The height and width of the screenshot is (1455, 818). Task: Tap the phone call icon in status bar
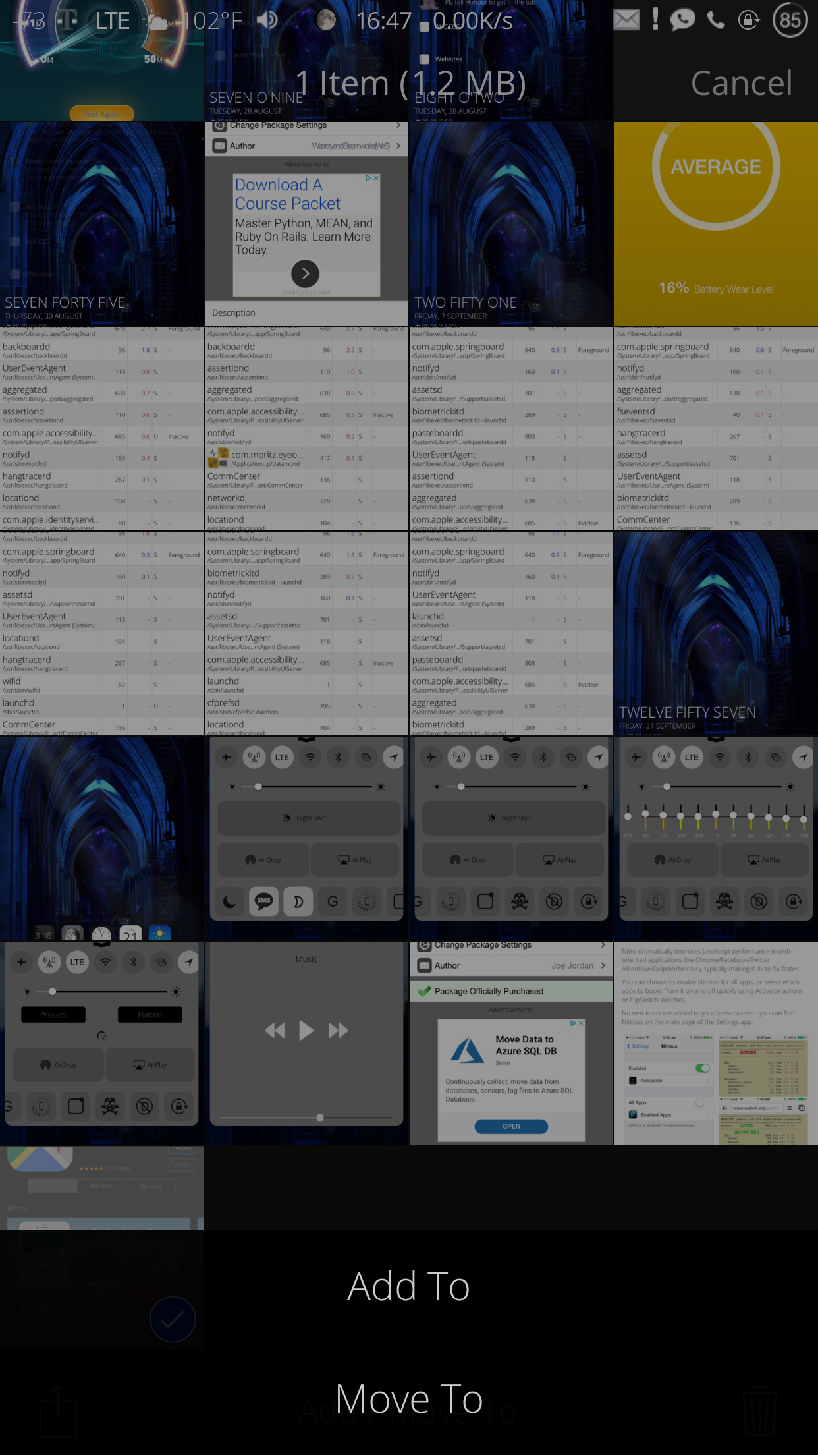point(716,20)
